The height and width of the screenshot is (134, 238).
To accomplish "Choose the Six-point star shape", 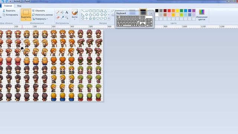I will pos(94,18).
